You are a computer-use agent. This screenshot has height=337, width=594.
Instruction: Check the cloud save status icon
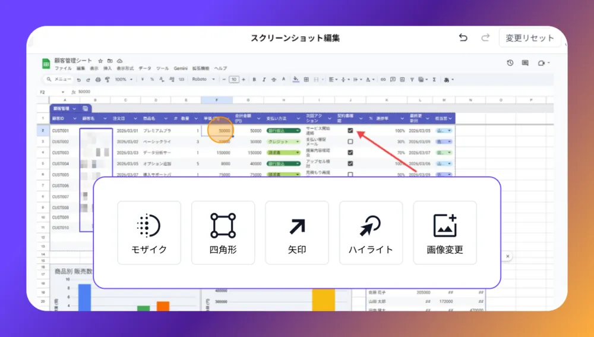click(x=120, y=61)
